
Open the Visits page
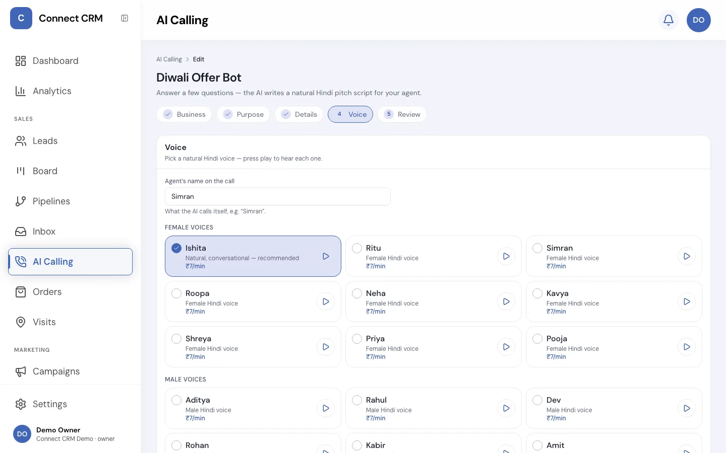click(x=70, y=322)
